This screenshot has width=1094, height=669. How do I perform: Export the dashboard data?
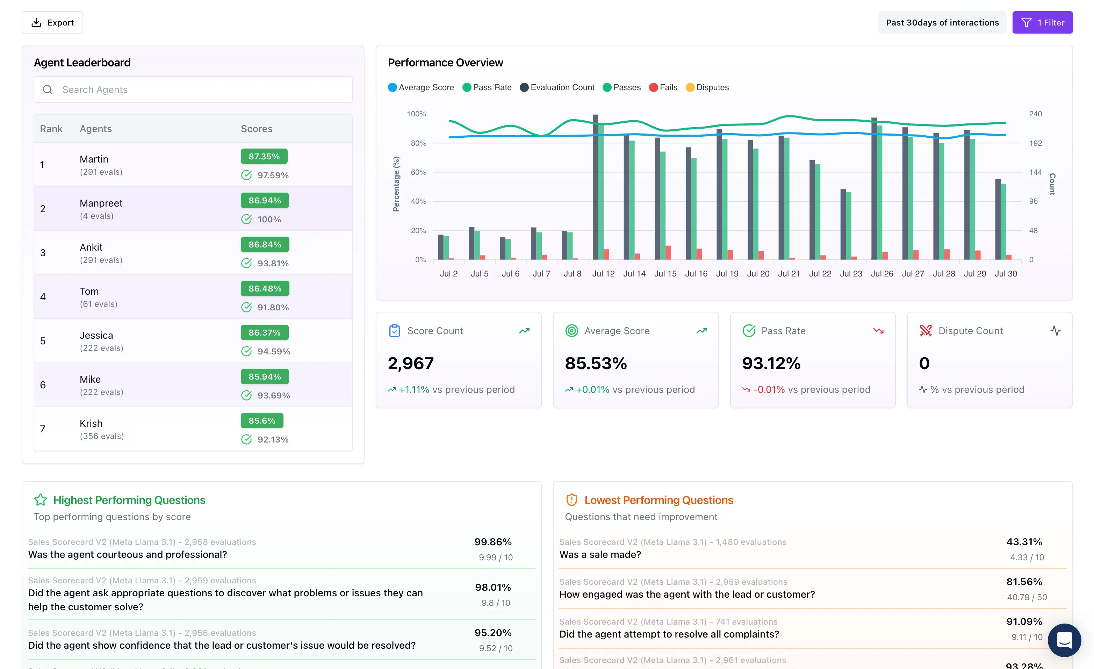52,22
